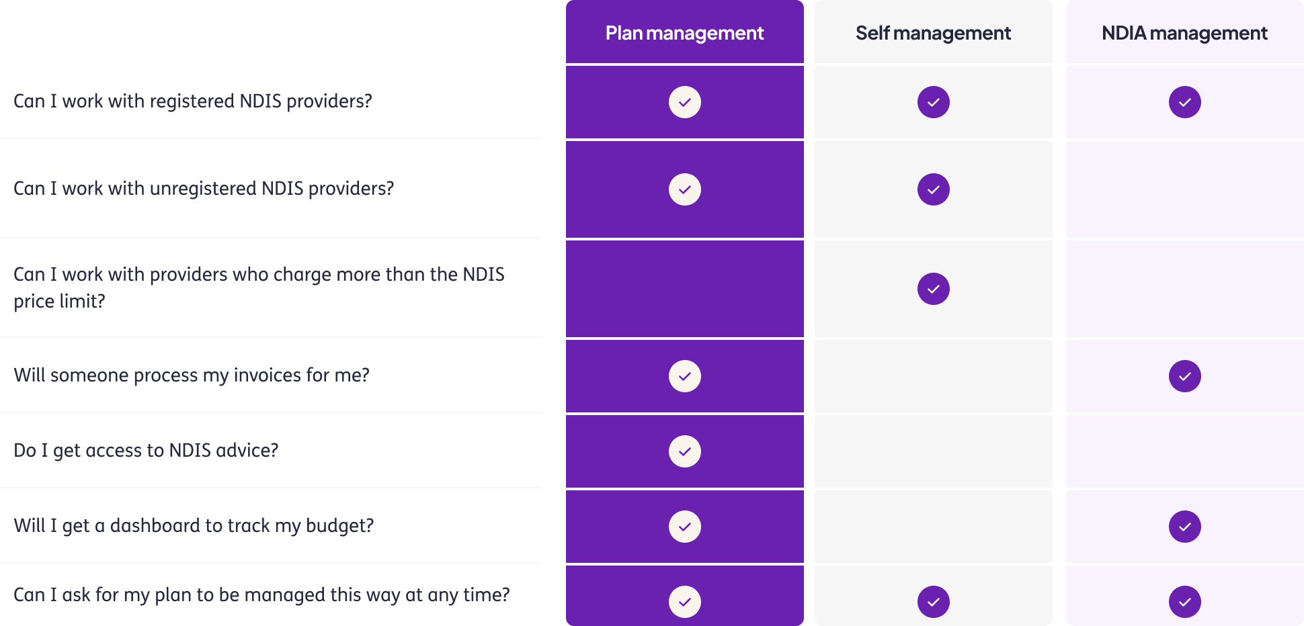Viewport: 1304px width, 626px height.
Task: Click NDIA management checkmark for invoice processing
Action: tap(1184, 376)
